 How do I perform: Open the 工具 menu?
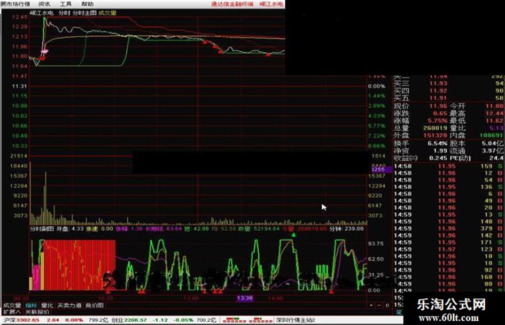[x=65, y=4]
